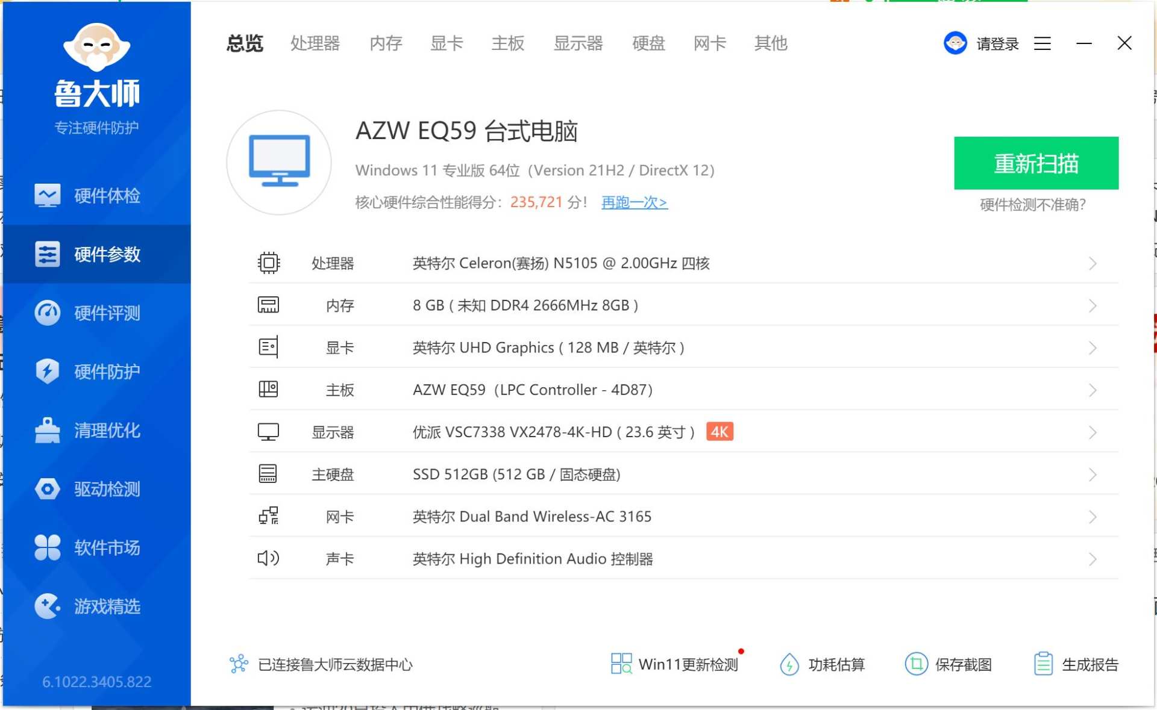Open the 硬件体检 sidebar section

tap(96, 195)
